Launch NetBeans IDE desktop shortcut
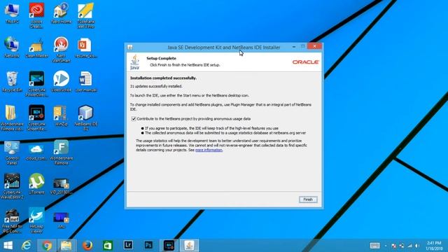 pos(85,118)
